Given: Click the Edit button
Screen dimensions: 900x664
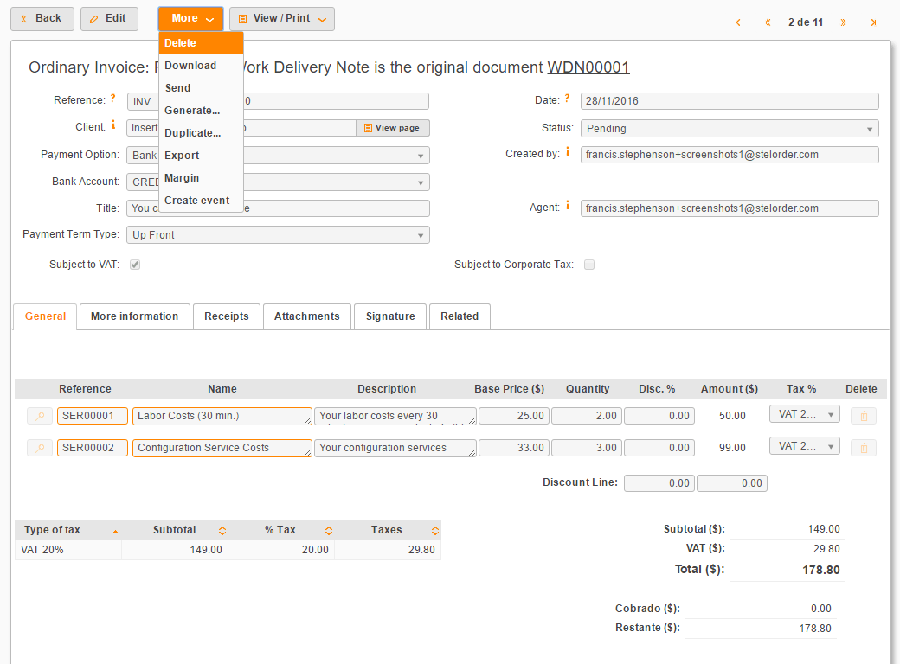Looking at the screenshot, I should tap(109, 19).
